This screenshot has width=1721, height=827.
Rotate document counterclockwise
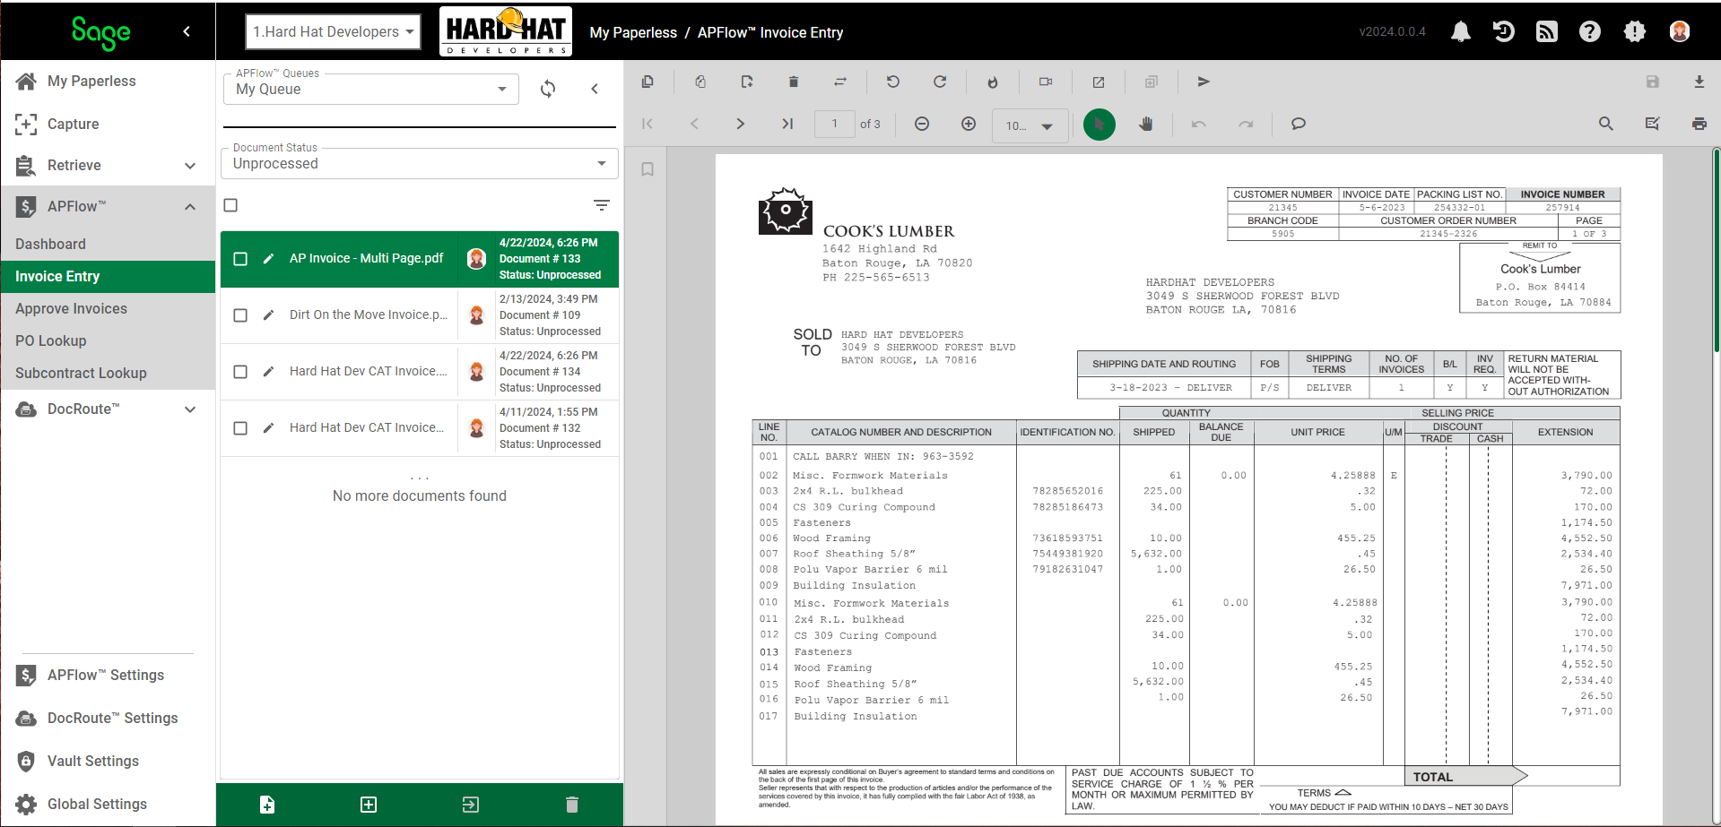coord(893,82)
